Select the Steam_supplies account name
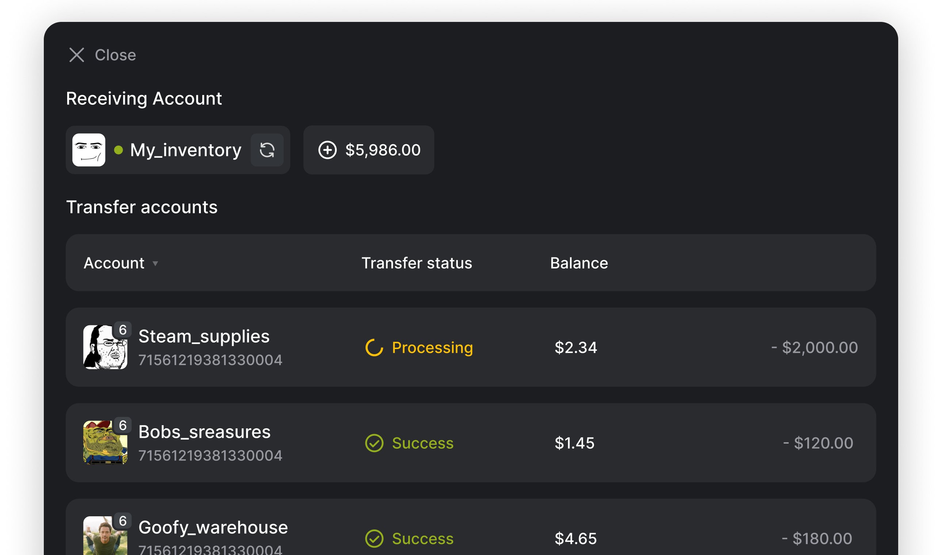Screen dimensions: 942x555 204,336
